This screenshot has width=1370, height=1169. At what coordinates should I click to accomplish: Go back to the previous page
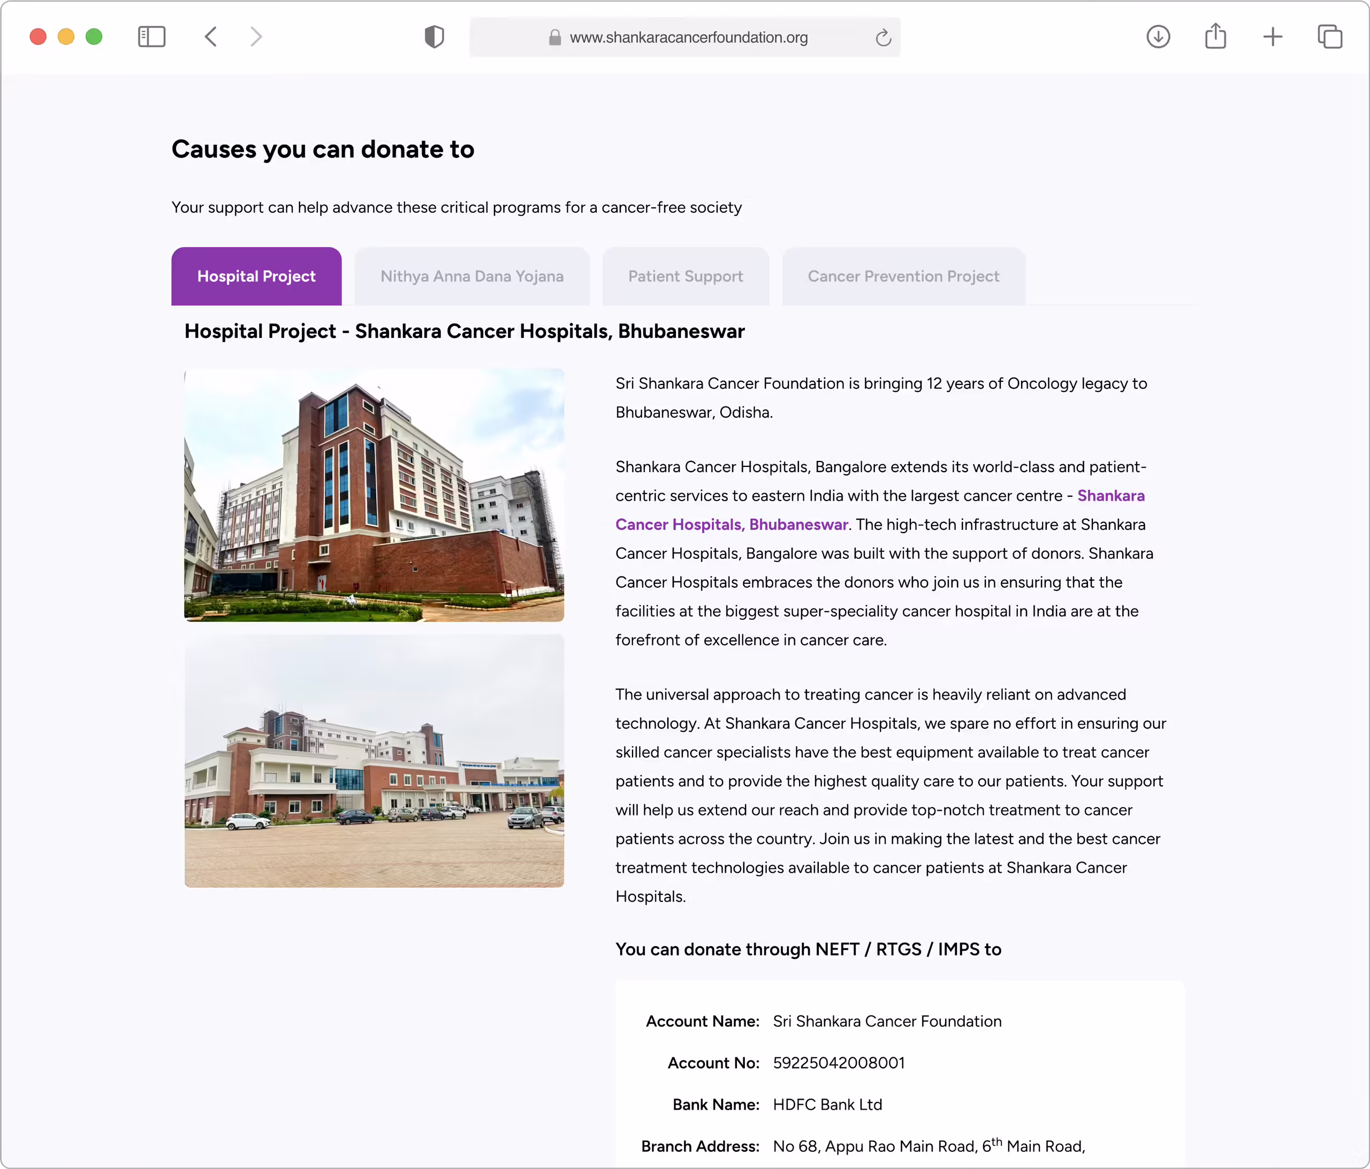(x=211, y=37)
